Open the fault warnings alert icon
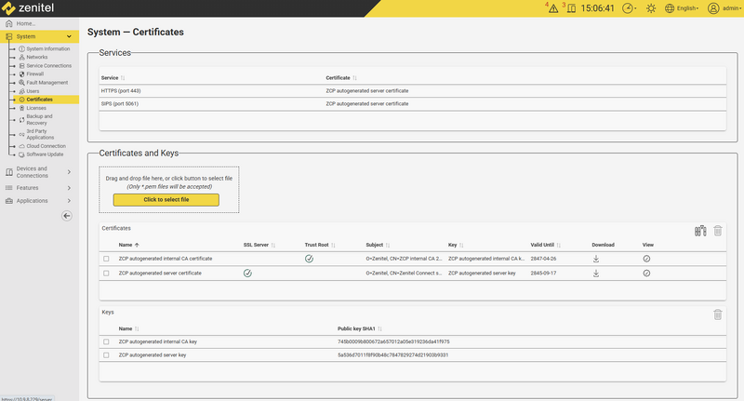Viewport: 744px width, 401px height. tap(552, 8)
